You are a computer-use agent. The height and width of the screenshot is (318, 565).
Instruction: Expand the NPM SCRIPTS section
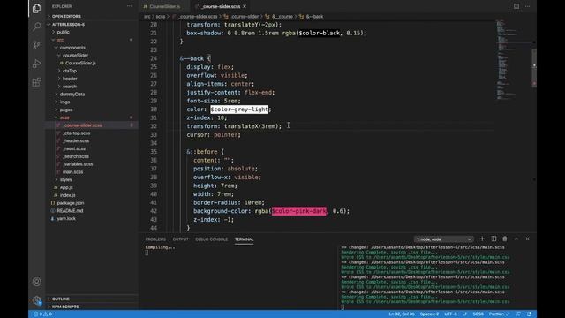[x=64, y=307]
